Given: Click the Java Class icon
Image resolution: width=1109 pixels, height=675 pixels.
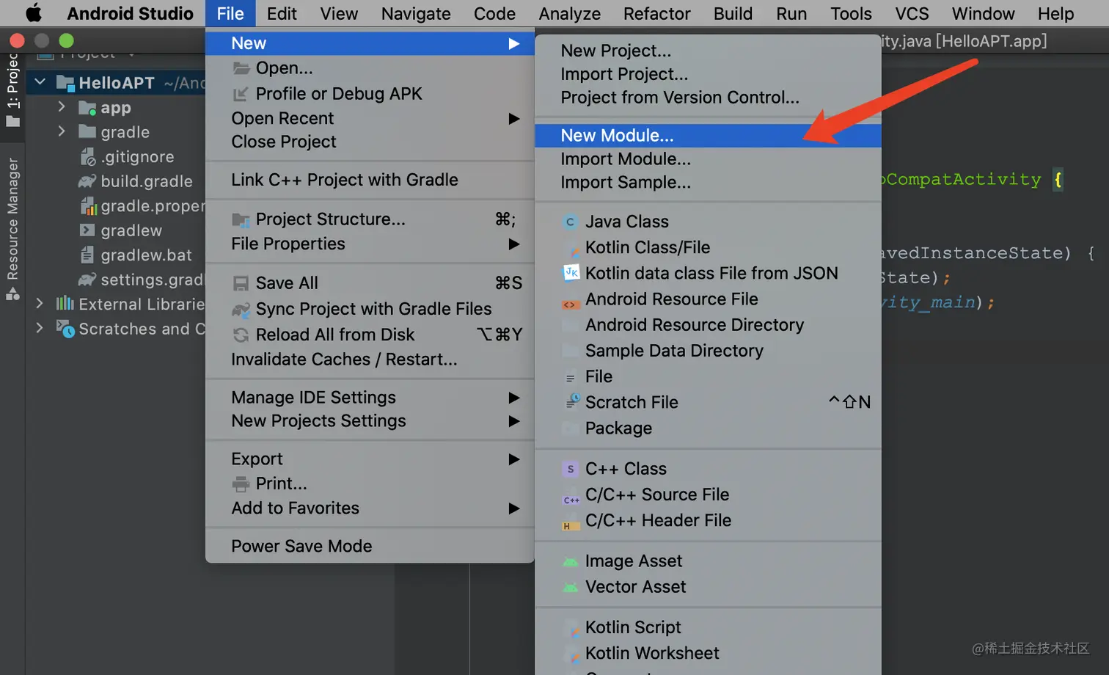Looking at the screenshot, I should (x=570, y=222).
